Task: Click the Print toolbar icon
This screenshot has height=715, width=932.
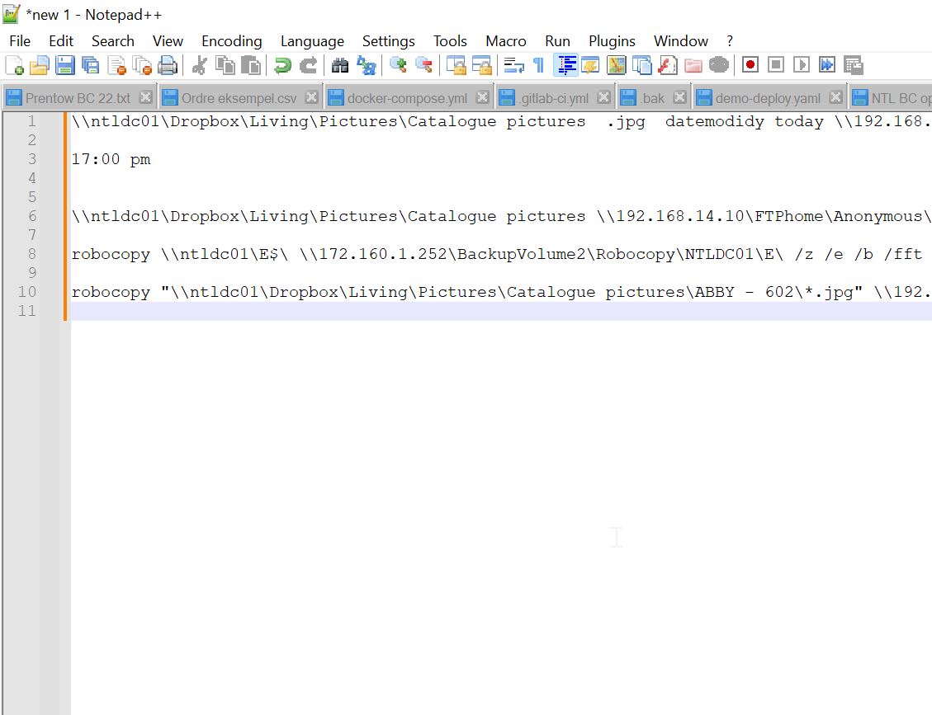Action: coord(168,65)
